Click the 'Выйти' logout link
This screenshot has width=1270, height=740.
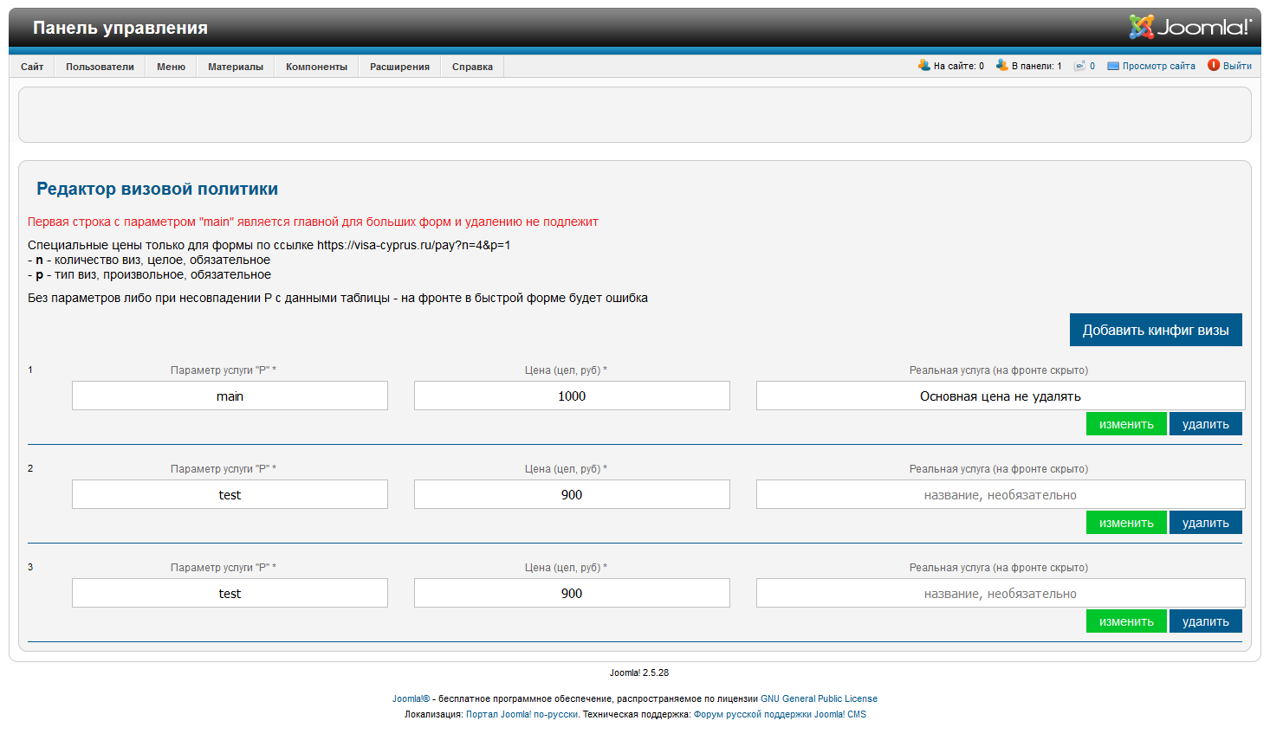click(x=1237, y=66)
